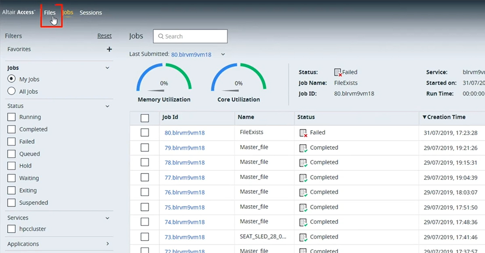Sort by Job Id column header
485x253 pixels.
click(170, 117)
